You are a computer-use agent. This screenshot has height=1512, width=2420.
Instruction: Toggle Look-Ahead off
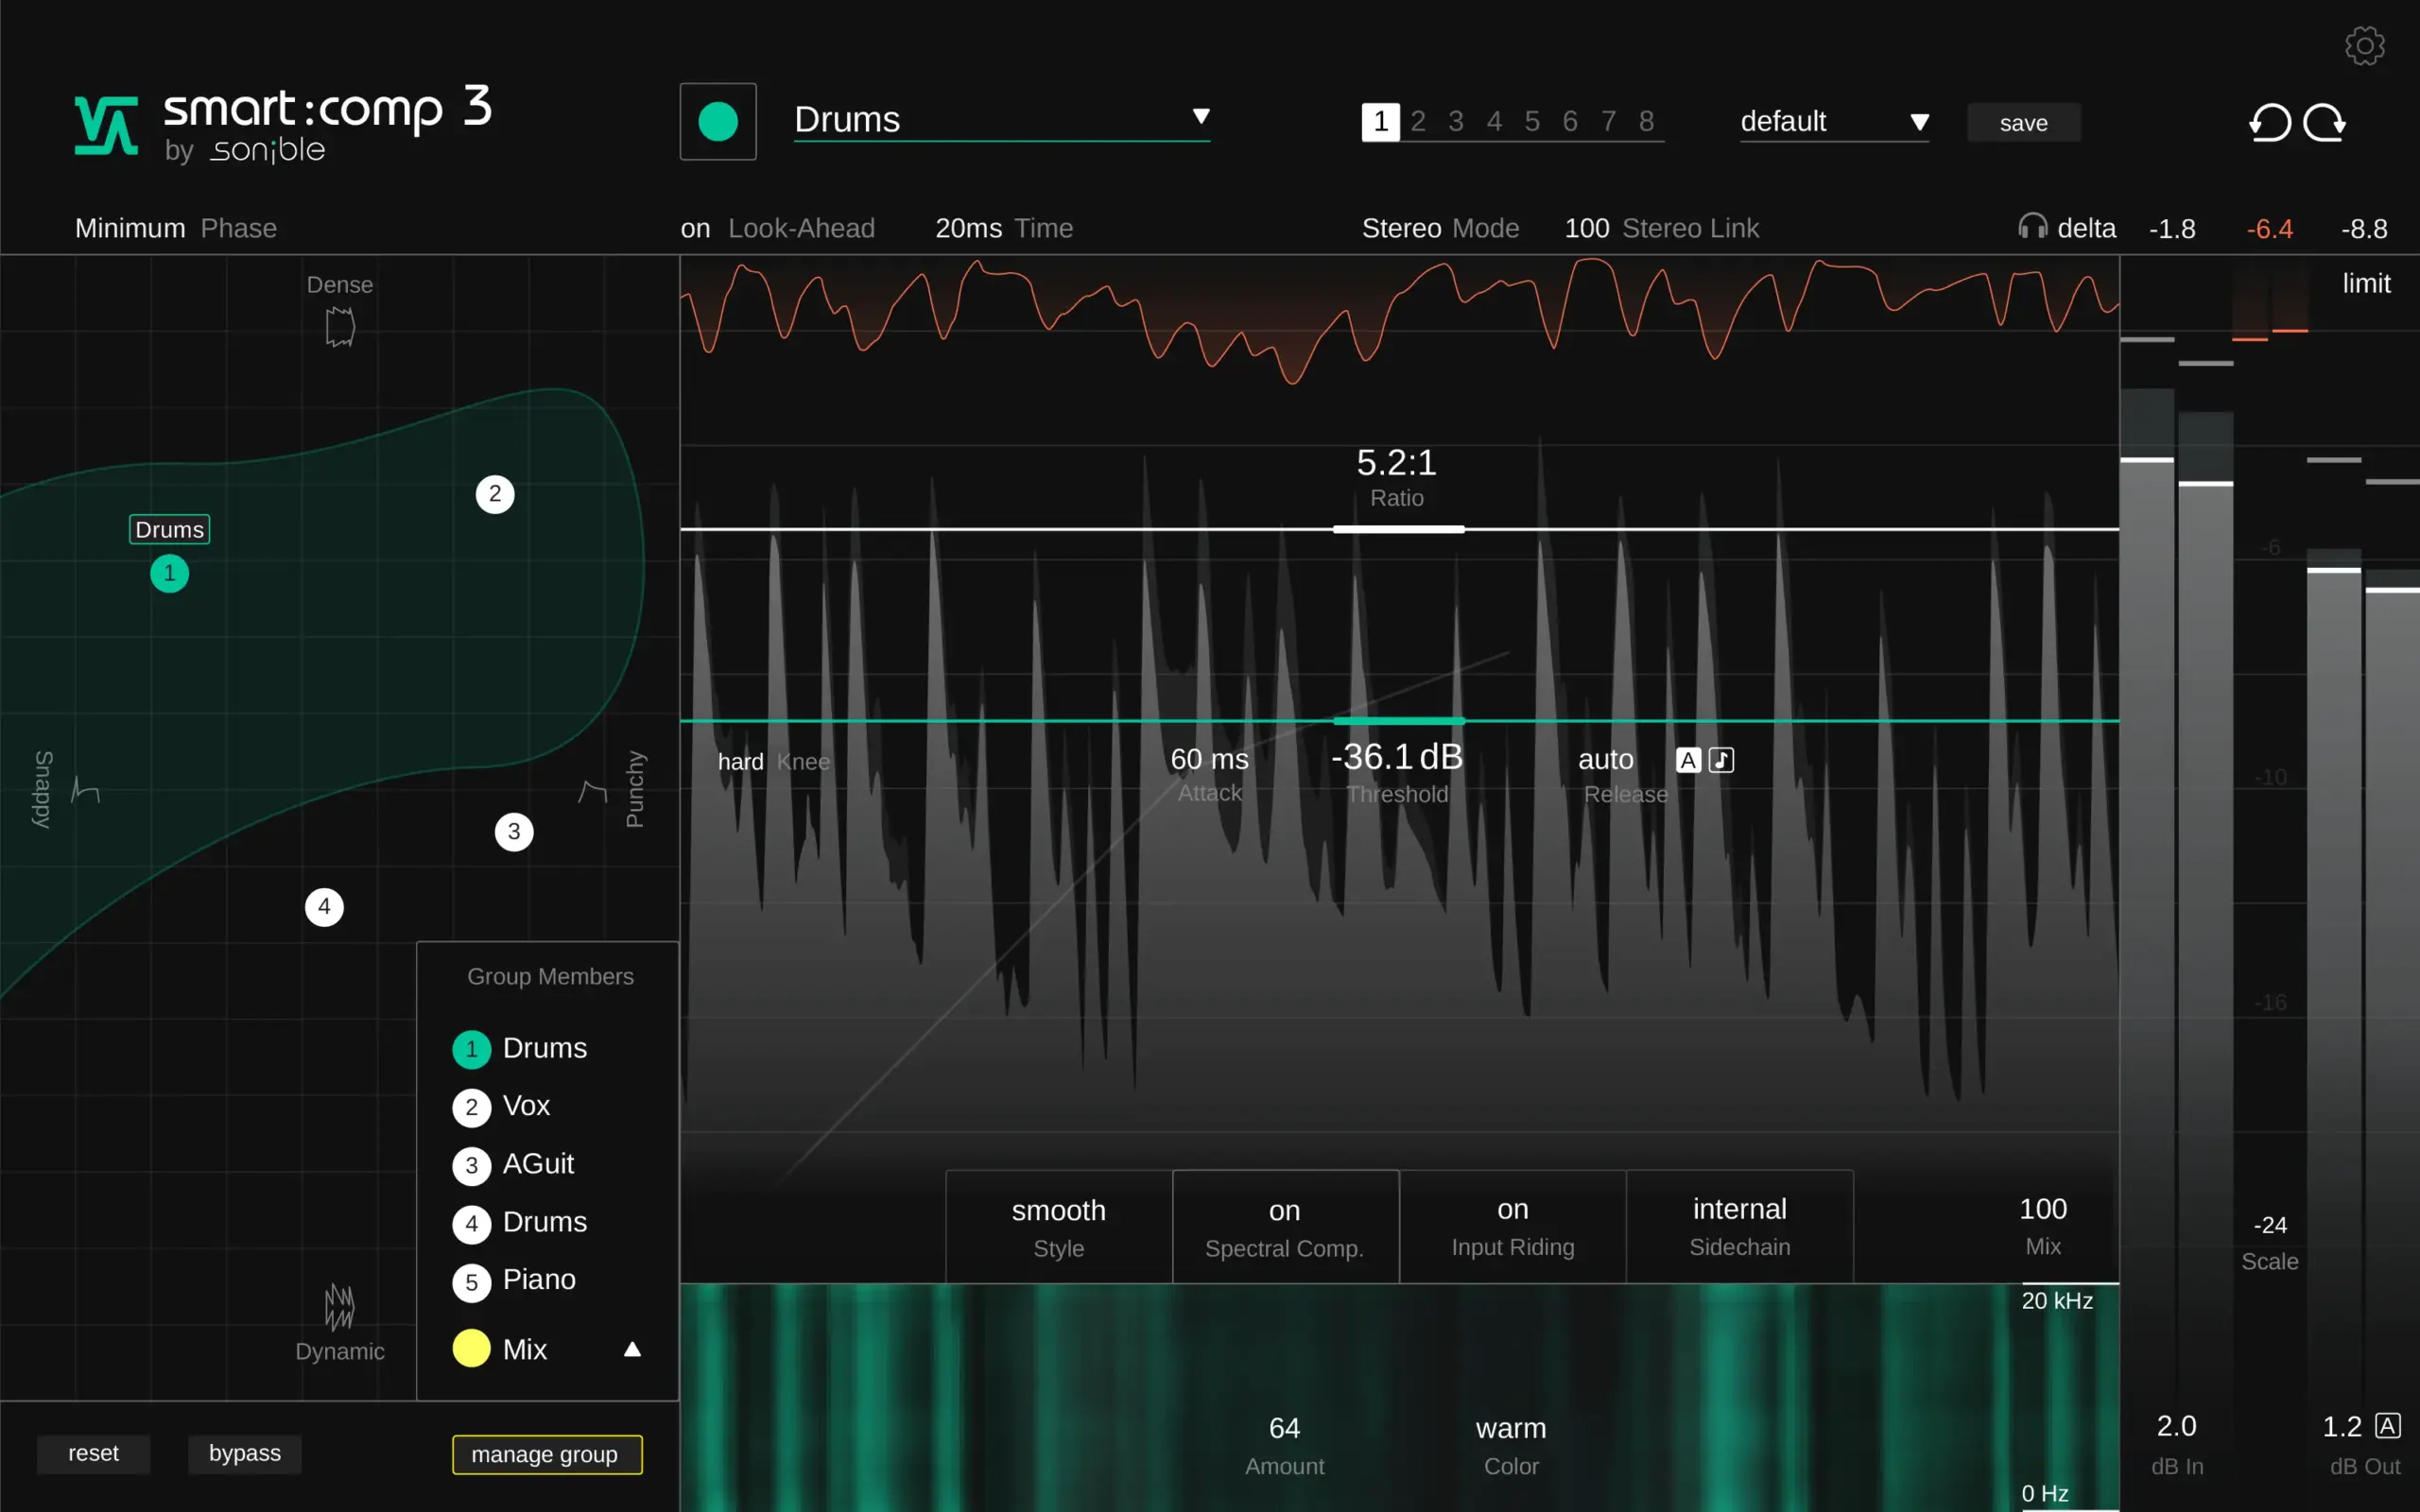pyautogui.click(x=696, y=228)
